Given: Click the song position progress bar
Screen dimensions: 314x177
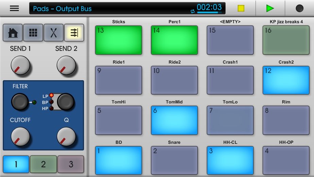Looking at the screenshot, I should [x=210, y=13].
